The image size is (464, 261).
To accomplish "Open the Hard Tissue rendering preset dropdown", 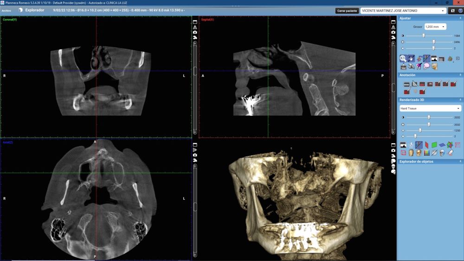I will pos(430,108).
